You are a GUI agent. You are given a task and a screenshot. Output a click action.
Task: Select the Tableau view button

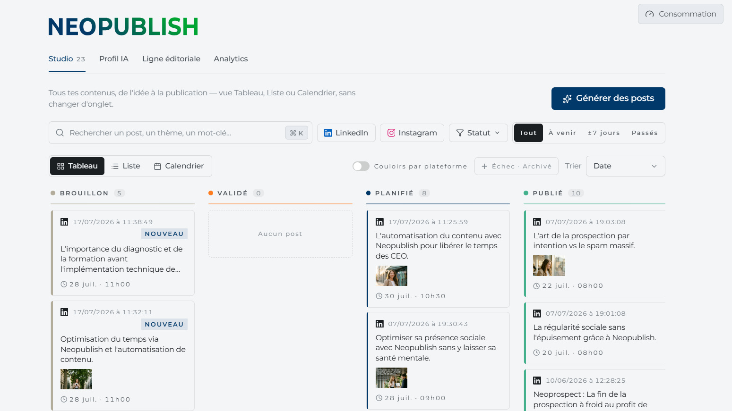(78, 166)
